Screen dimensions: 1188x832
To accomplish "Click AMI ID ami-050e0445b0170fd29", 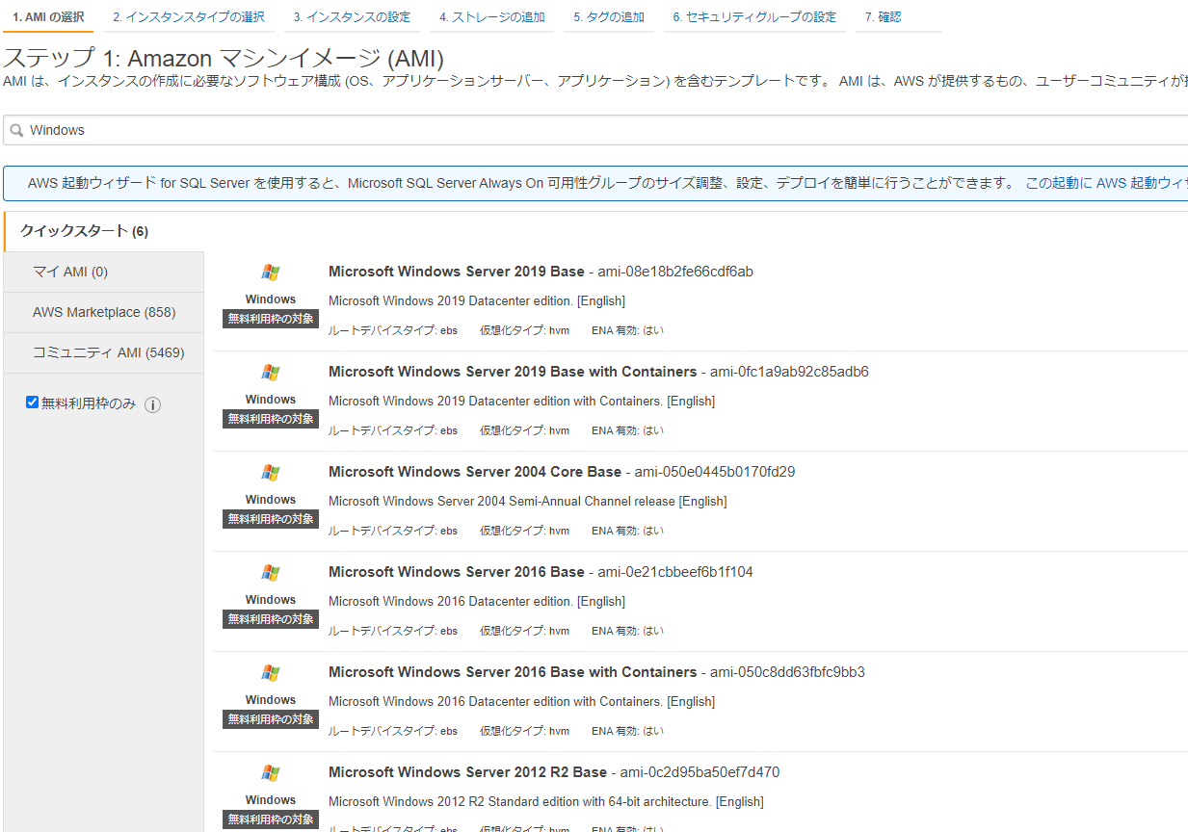I will click(x=715, y=472).
